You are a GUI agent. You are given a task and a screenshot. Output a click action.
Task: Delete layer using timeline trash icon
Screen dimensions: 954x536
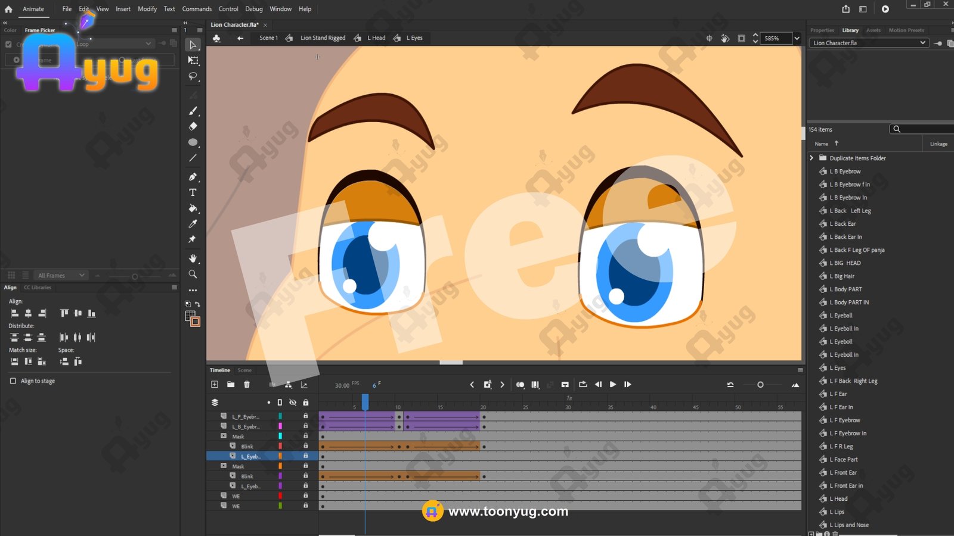(x=247, y=385)
